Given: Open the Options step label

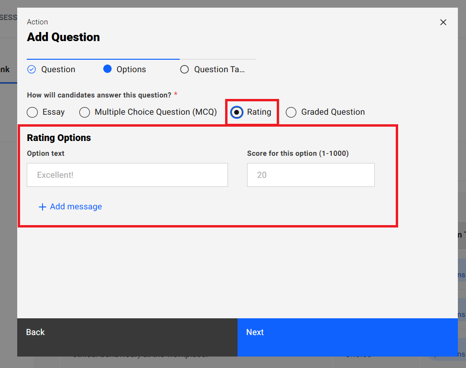Looking at the screenshot, I should click(x=131, y=69).
